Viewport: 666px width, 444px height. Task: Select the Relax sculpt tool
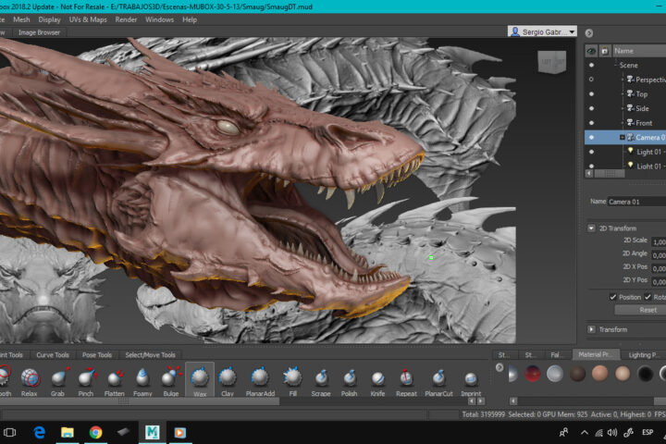pyautogui.click(x=30, y=381)
